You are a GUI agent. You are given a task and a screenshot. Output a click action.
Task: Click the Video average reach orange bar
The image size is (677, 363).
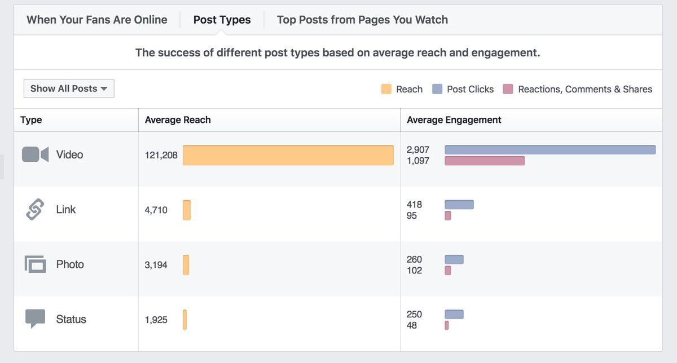288,155
